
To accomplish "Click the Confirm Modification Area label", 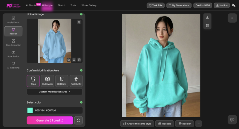I will coord(43,70).
